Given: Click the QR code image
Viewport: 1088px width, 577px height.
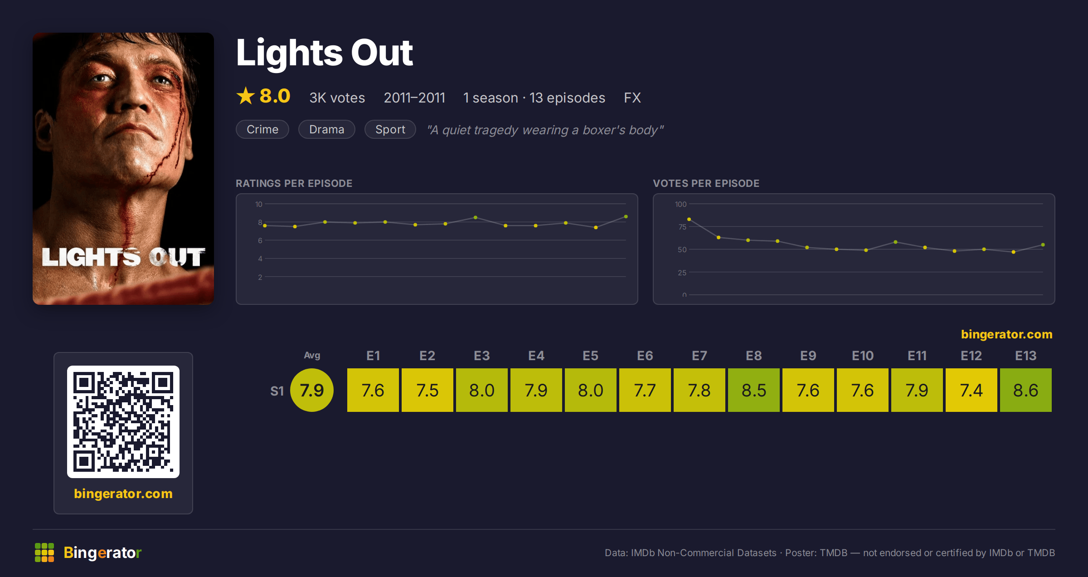Looking at the screenshot, I should coord(123,422).
